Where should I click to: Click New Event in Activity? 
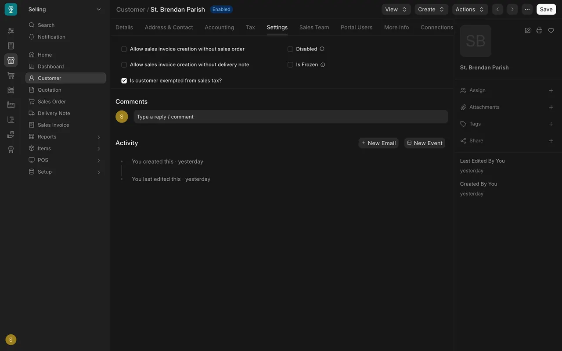[x=425, y=143]
